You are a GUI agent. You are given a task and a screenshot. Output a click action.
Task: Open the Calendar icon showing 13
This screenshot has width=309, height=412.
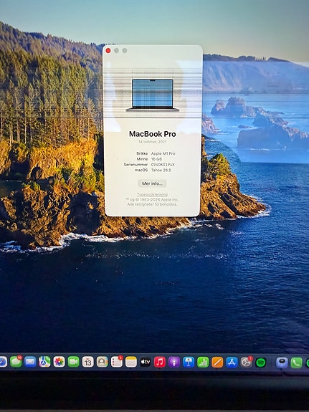pos(88,362)
